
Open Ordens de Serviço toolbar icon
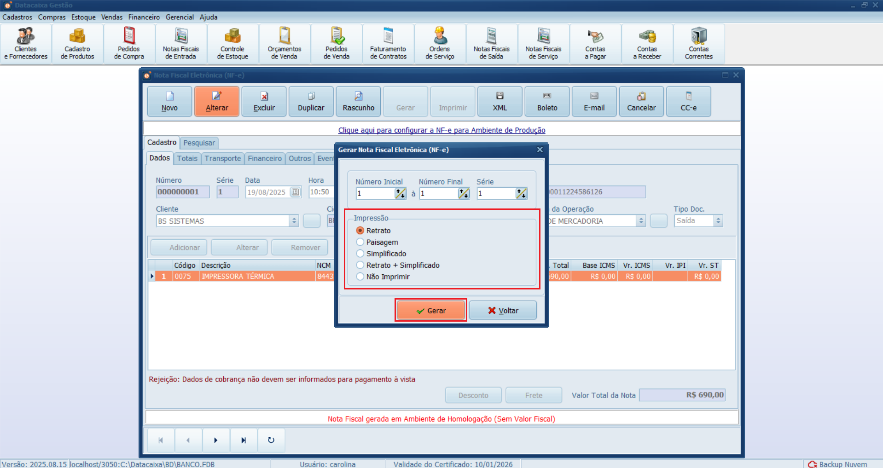[x=440, y=44]
